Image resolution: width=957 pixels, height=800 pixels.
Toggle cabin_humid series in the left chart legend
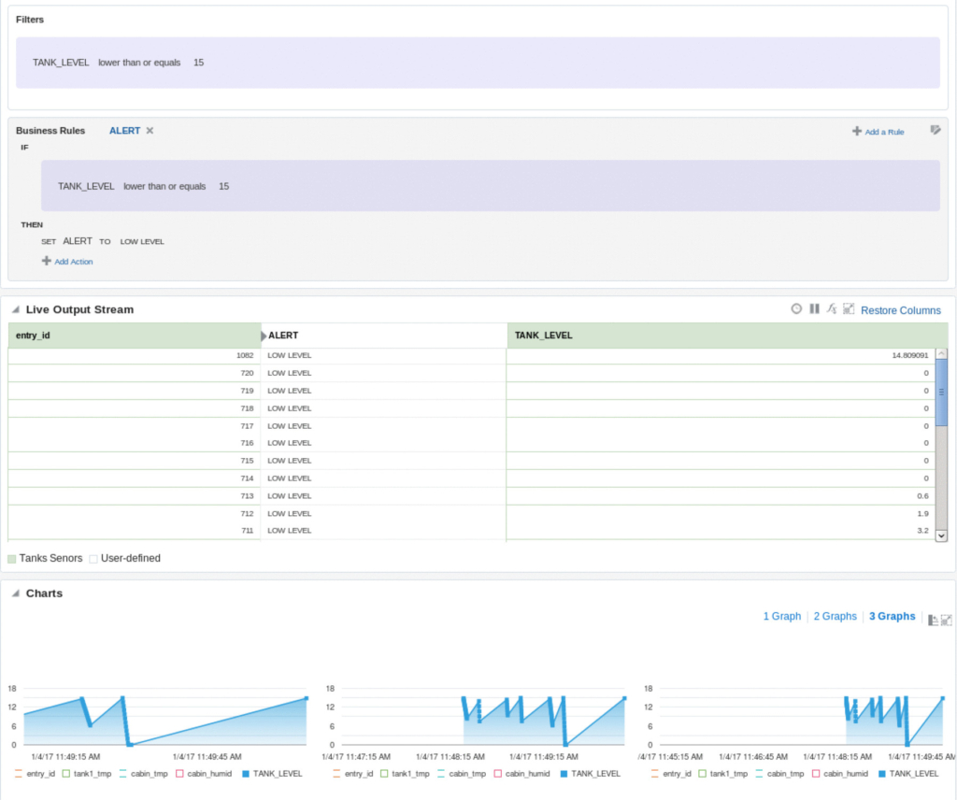pyautogui.click(x=204, y=774)
